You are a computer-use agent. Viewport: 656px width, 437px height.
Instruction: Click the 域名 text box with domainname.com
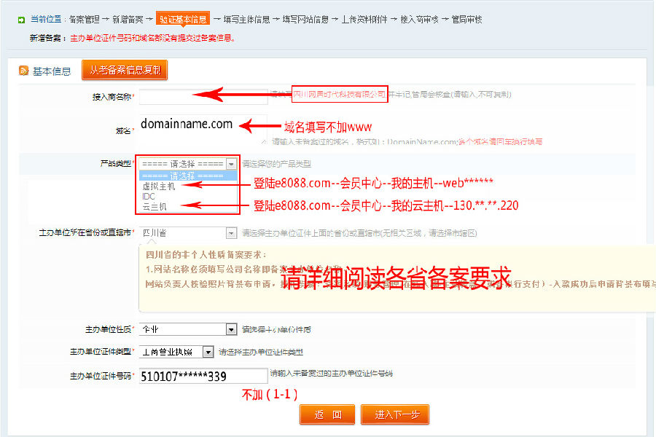coord(203,130)
